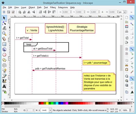Toggle snap to smooth nodes

[132, 67]
